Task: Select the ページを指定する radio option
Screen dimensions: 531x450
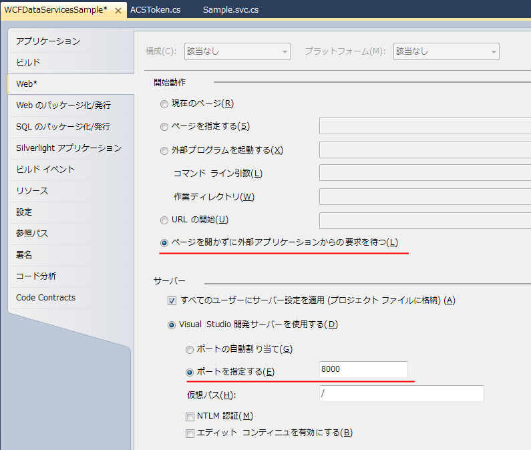Action: pos(164,127)
